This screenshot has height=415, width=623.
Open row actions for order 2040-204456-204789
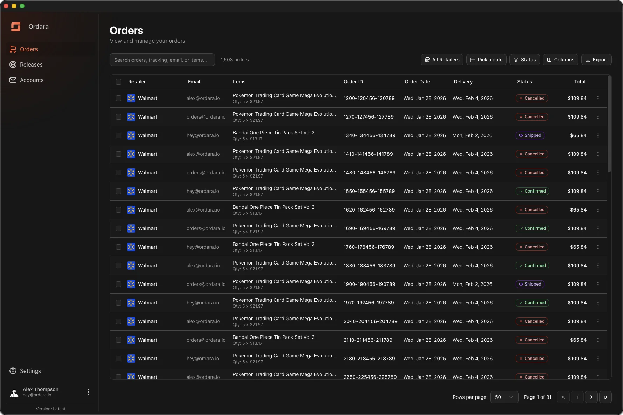tap(598, 321)
